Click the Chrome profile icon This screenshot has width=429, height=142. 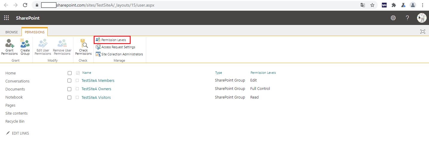click(x=413, y=5)
